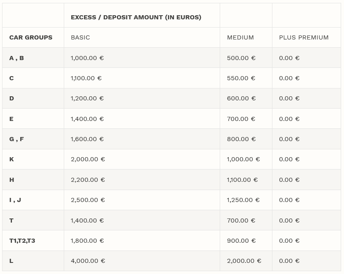Click the CAR GROUPS column header
This screenshot has height=274, width=344.
click(31, 37)
